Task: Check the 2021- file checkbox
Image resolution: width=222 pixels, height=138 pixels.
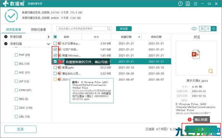Action: coord(55,79)
